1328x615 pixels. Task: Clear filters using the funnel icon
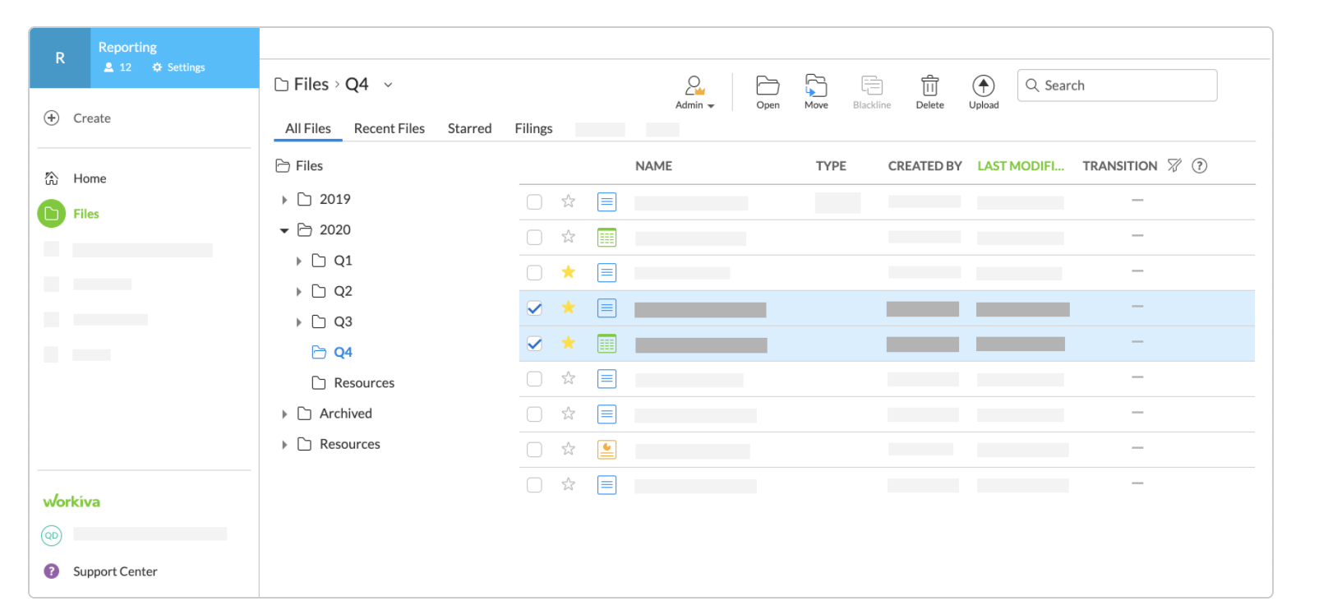(1174, 165)
